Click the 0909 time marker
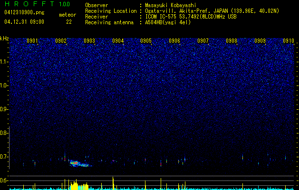The height and width of the screenshot is (190, 299). (260, 41)
